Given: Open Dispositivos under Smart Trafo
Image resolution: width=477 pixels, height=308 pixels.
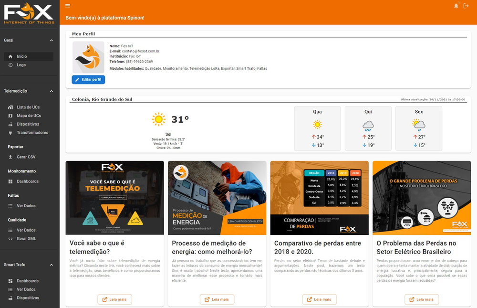Looking at the screenshot, I should [28, 298].
